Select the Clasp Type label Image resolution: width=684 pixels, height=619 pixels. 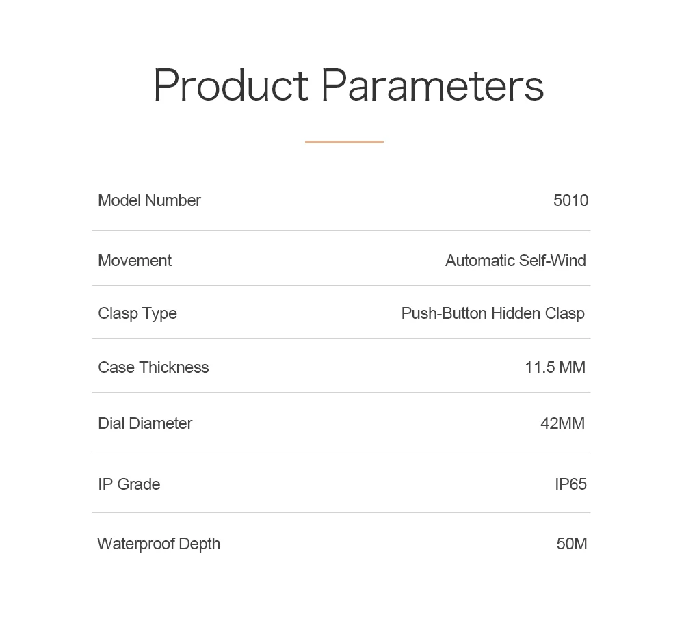point(137,314)
